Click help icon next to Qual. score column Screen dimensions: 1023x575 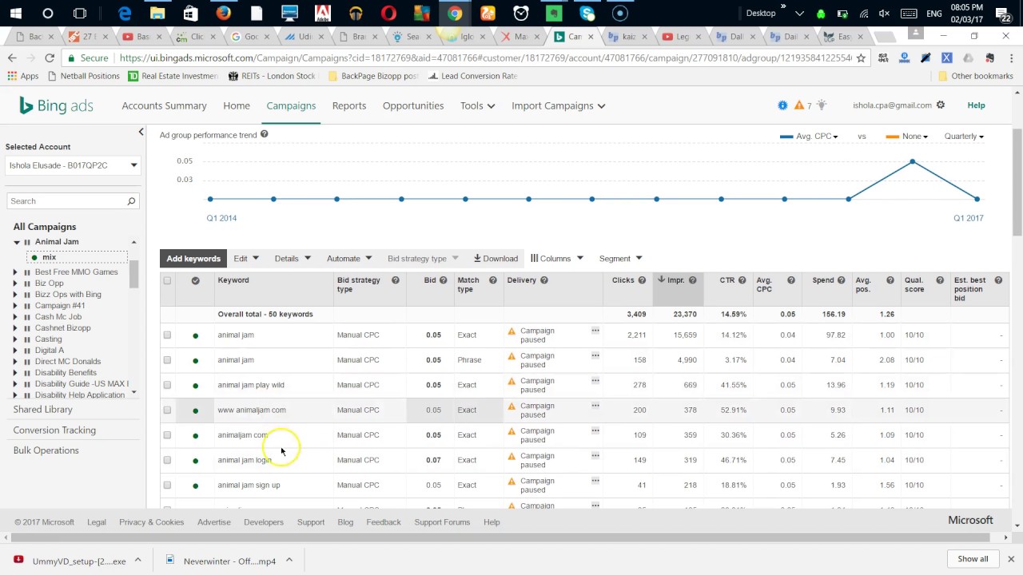click(x=940, y=280)
